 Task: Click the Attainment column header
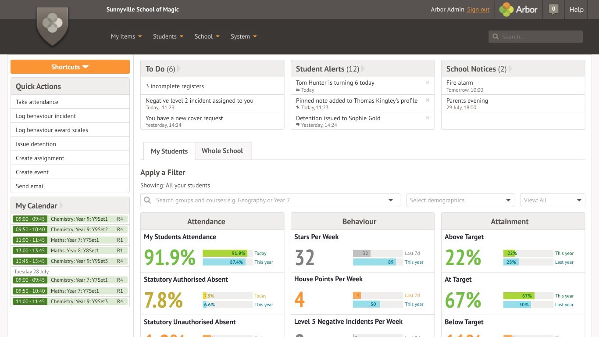point(513,222)
